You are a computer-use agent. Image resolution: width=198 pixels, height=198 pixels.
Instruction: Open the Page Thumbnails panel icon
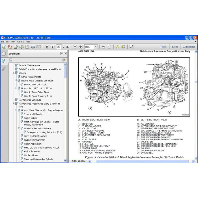(x=4, y=54)
